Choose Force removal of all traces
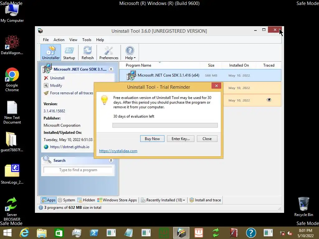The image size is (319, 239). coord(71,93)
